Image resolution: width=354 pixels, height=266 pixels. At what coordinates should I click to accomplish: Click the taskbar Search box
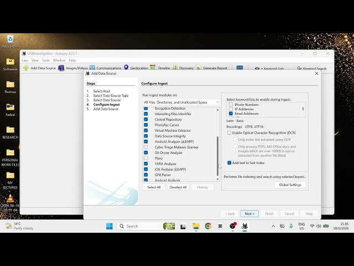pyautogui.click(x=146, y=226)
